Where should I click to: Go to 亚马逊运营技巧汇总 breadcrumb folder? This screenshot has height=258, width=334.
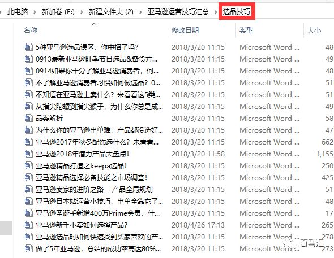[x=178, y=12]
